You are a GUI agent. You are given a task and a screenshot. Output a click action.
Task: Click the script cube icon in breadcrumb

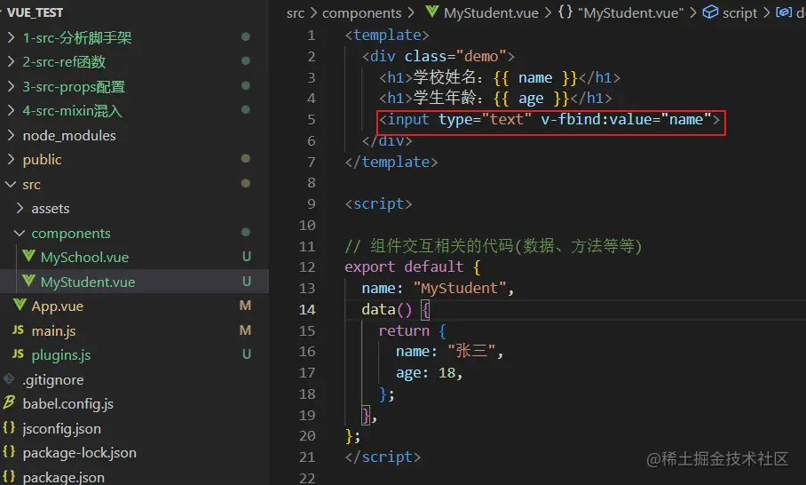tap(710, 12)
